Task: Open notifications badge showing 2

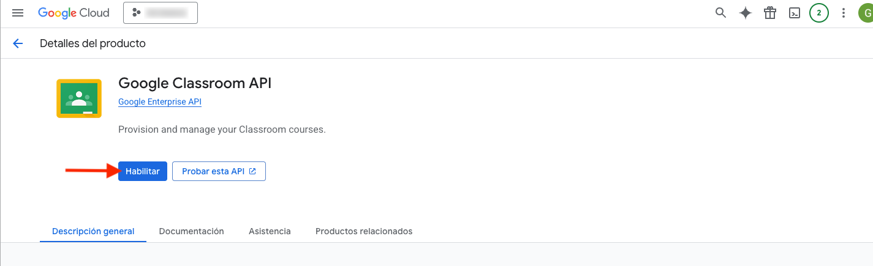Action: 819,13
